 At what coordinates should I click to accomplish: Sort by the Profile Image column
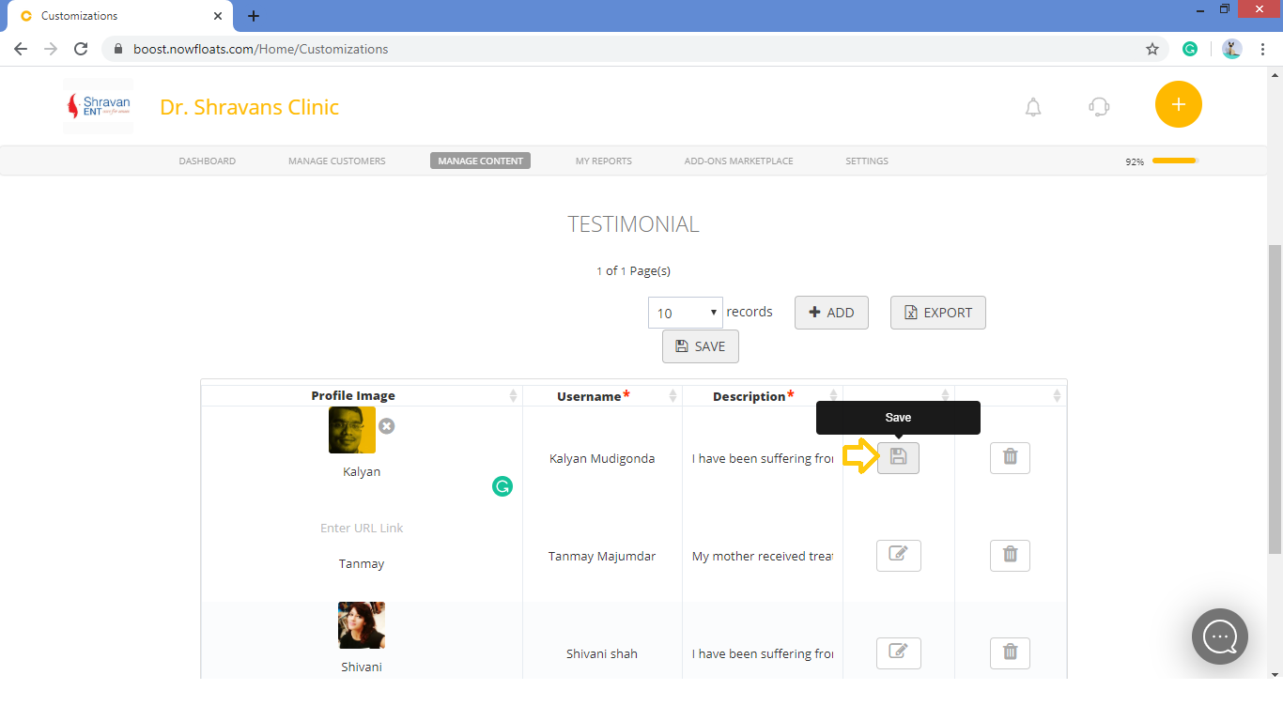513,395
